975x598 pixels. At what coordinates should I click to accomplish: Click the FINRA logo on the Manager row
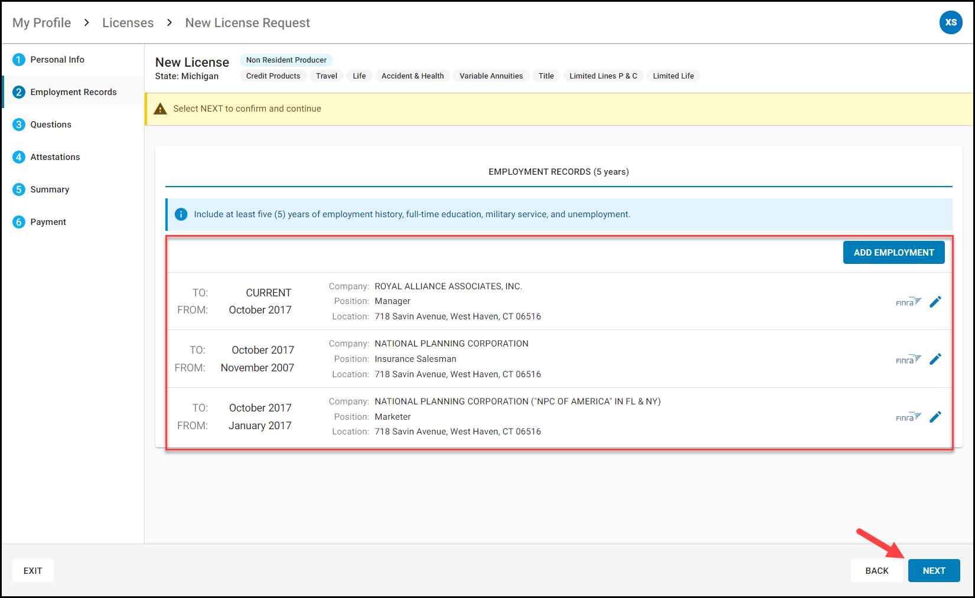pyautogui.click(x=908, y=302)
